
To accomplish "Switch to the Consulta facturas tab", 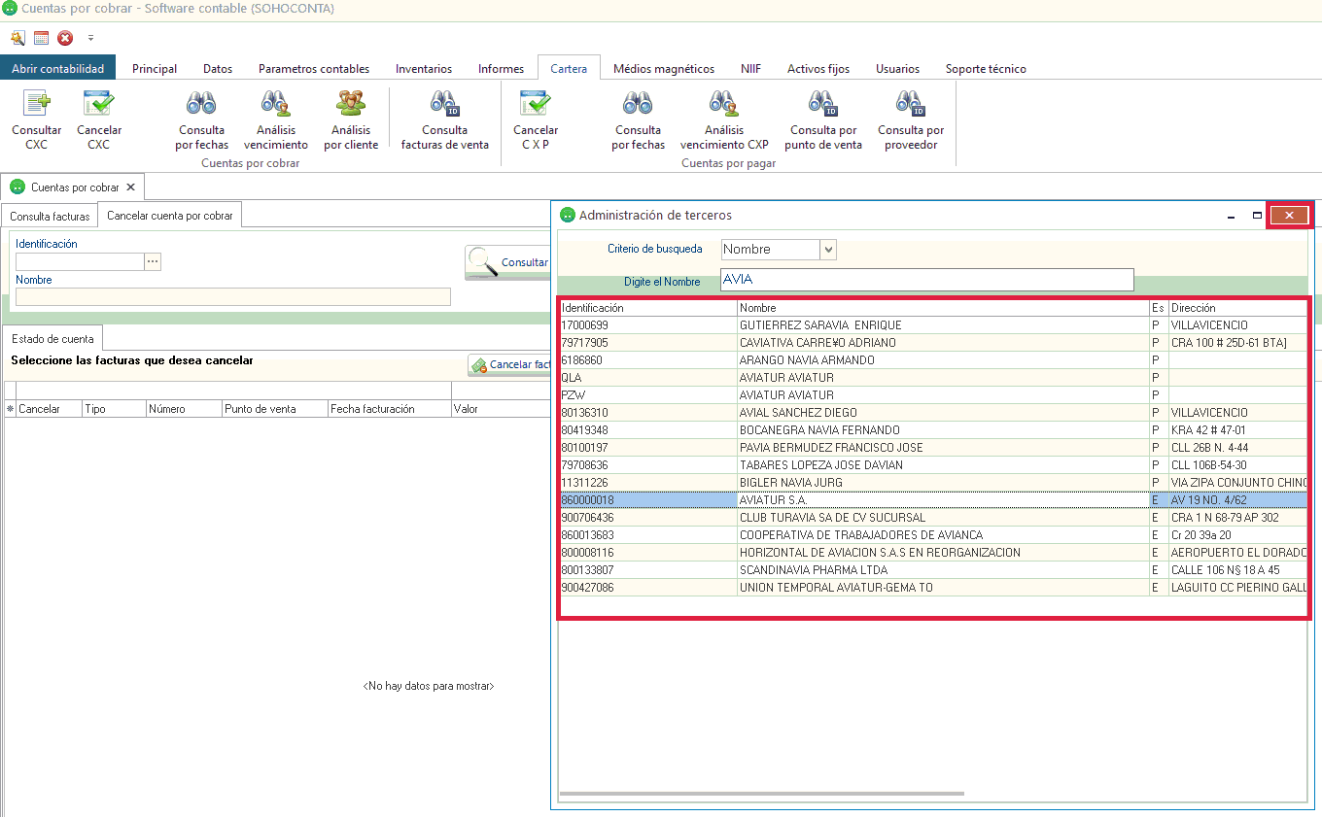I will point(50,216).
